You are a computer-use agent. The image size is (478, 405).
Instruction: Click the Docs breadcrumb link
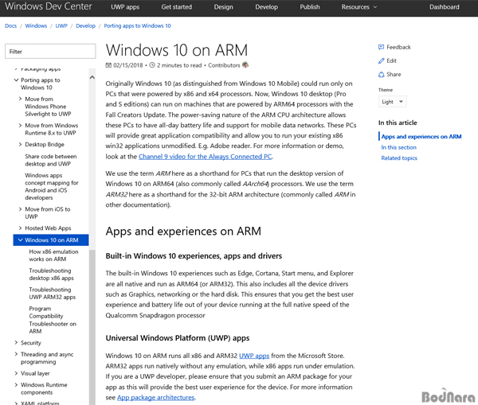[10, 26]
